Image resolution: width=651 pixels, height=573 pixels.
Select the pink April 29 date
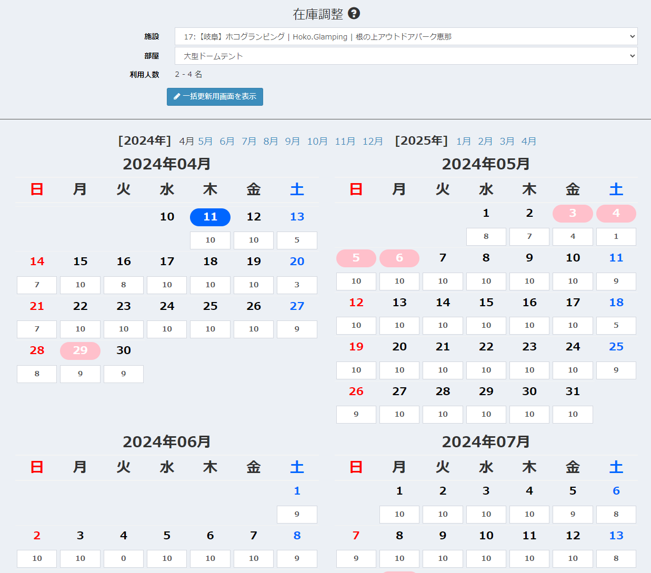point(80,350)
